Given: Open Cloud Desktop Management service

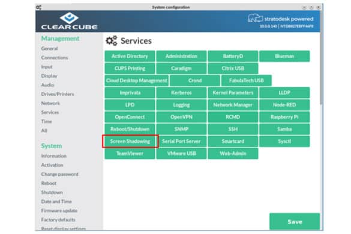Looking at the screenshot, I should [x=137, y=80].
